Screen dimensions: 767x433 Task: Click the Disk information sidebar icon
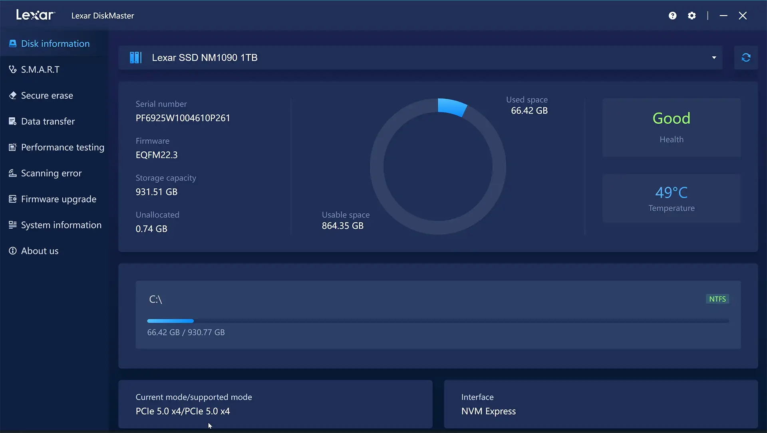pos(13,43)
